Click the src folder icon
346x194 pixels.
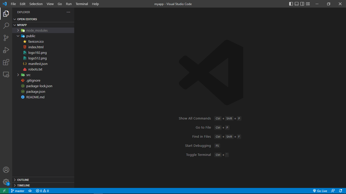pyautogui.click(x=23, y=75)
